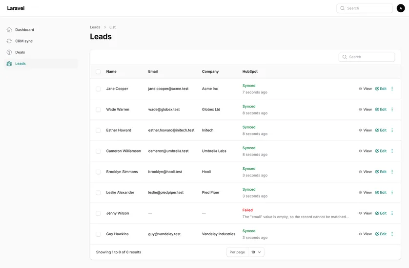View Esther Howard lead
409x268 pixels.
pyautogui.click(x=365, y=130)
